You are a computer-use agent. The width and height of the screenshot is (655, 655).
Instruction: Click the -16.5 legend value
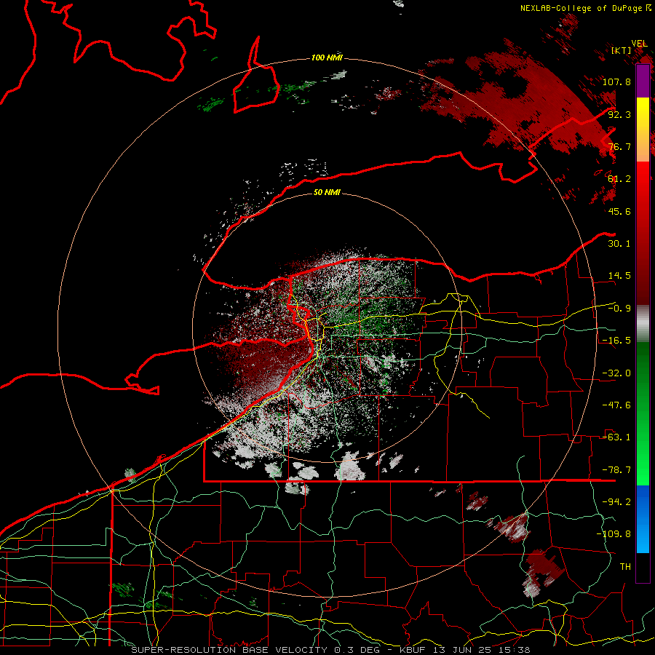click(616, 341)
